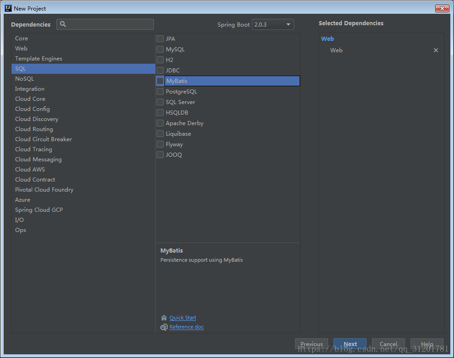The width and height of the screenshot is (454, 358).
Task: Select Cloud Core category
Action: 83,99
